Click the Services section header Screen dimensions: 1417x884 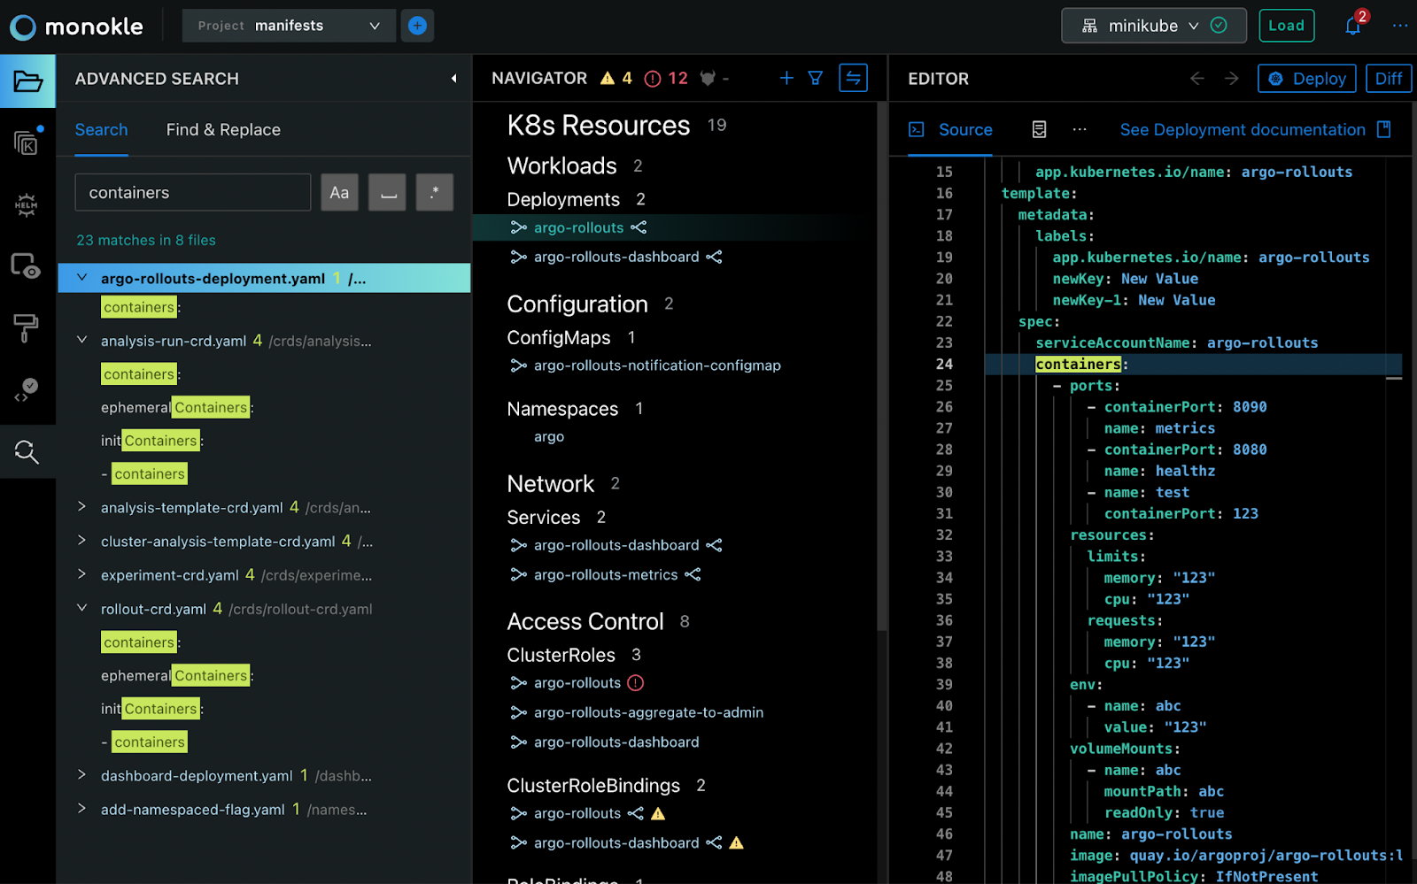click(x=544, y=517)
